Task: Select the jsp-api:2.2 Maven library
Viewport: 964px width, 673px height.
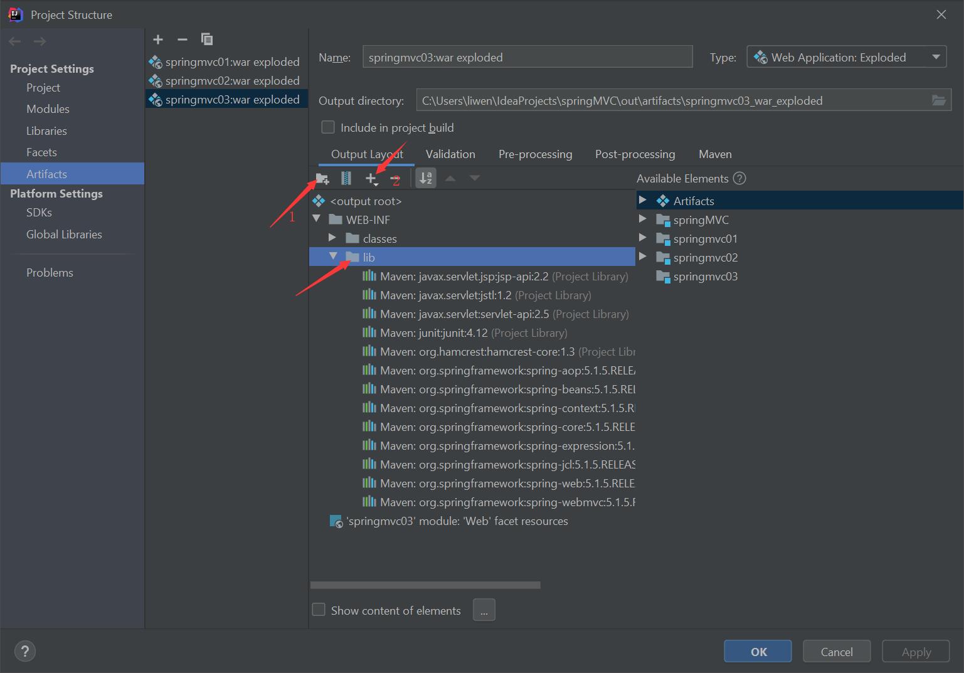Action: point(495,277)
